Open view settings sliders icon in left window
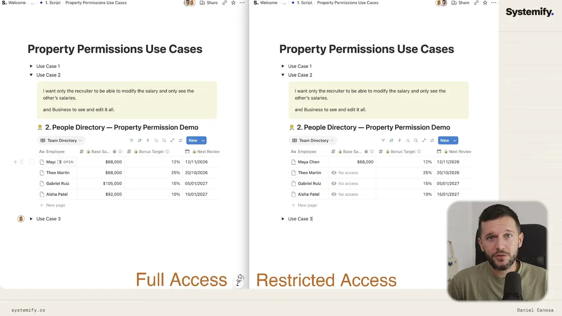562x316 pixels. 180,140
